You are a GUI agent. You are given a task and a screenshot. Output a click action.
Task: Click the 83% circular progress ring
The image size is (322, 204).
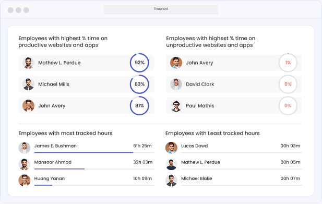tap(139, 84)
